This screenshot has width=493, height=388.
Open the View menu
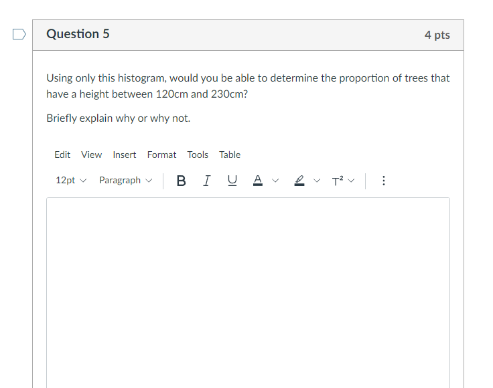[x=92, y=155]
